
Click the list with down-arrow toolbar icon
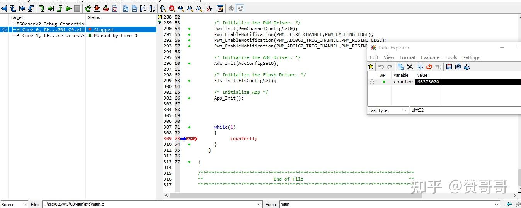click(x=143, y=8)
